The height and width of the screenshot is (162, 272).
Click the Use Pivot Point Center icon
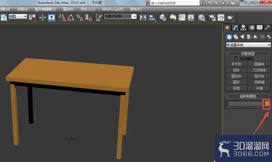[x=32, y=17]
